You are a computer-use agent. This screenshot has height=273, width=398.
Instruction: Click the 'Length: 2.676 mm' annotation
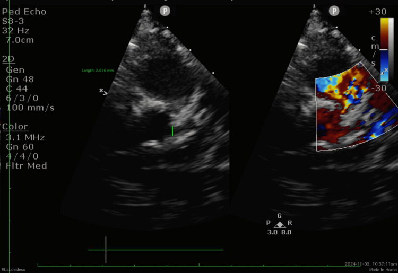[98, 71]
